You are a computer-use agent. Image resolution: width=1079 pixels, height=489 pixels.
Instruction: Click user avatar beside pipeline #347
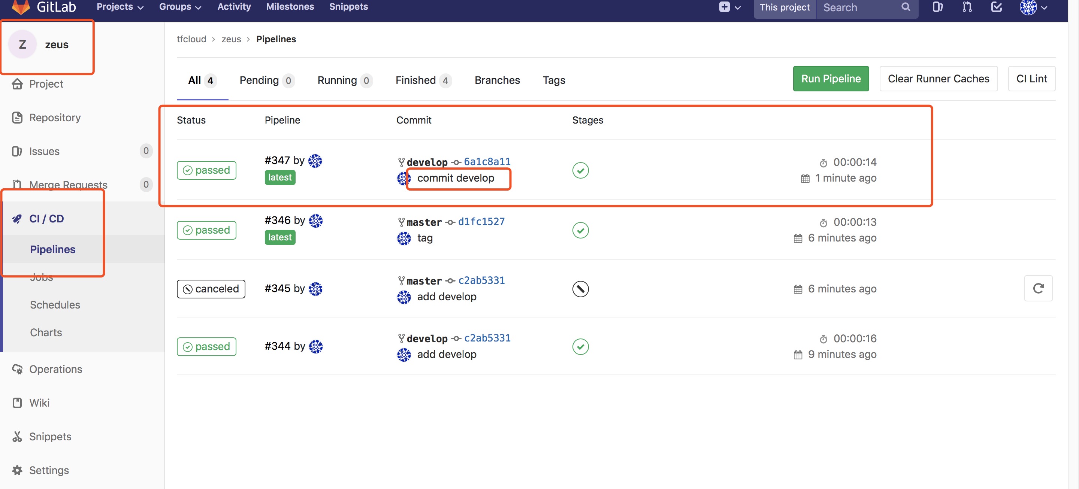click(315, 161)
